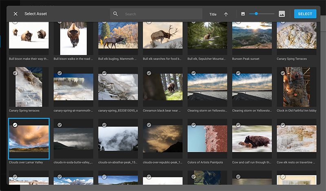
Task: Check the Canary Spring terraces asset checkbox
Action: (15, 73)
